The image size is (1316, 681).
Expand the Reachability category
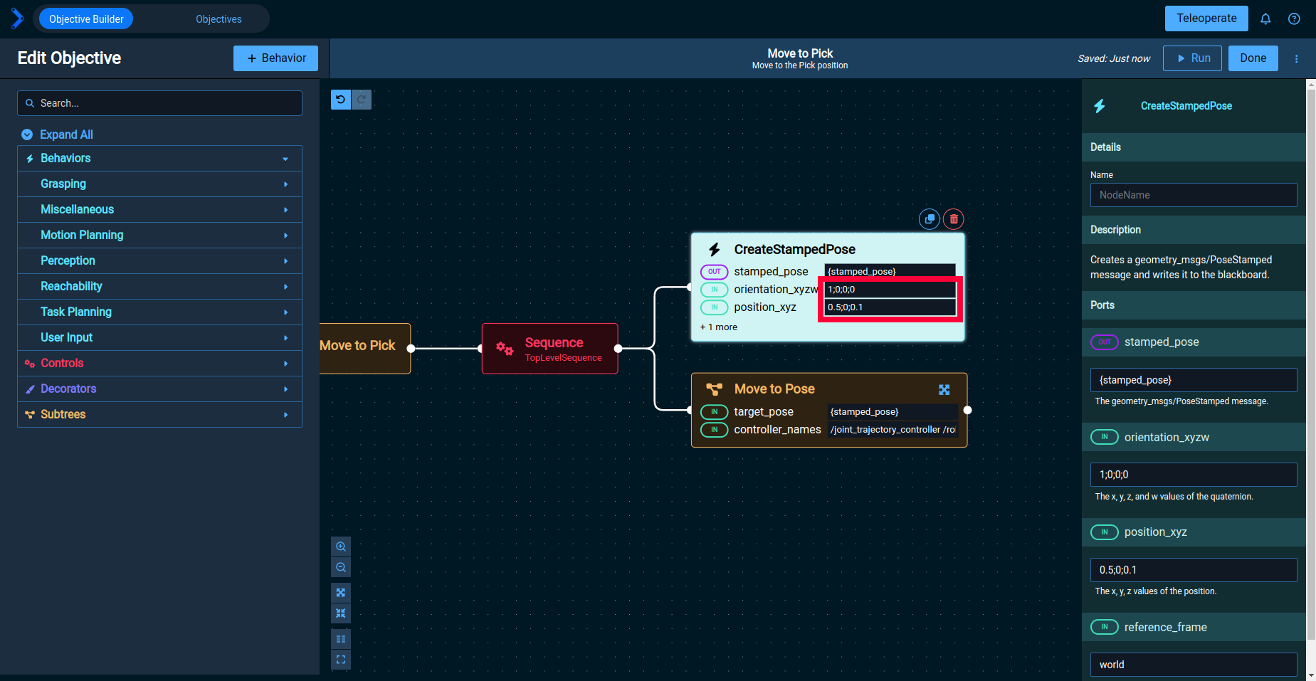[x=159, y=286]
